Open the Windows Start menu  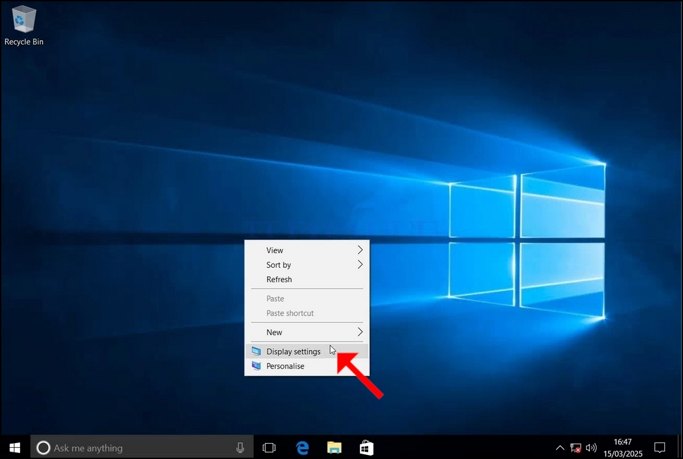[x=15, y=447]
